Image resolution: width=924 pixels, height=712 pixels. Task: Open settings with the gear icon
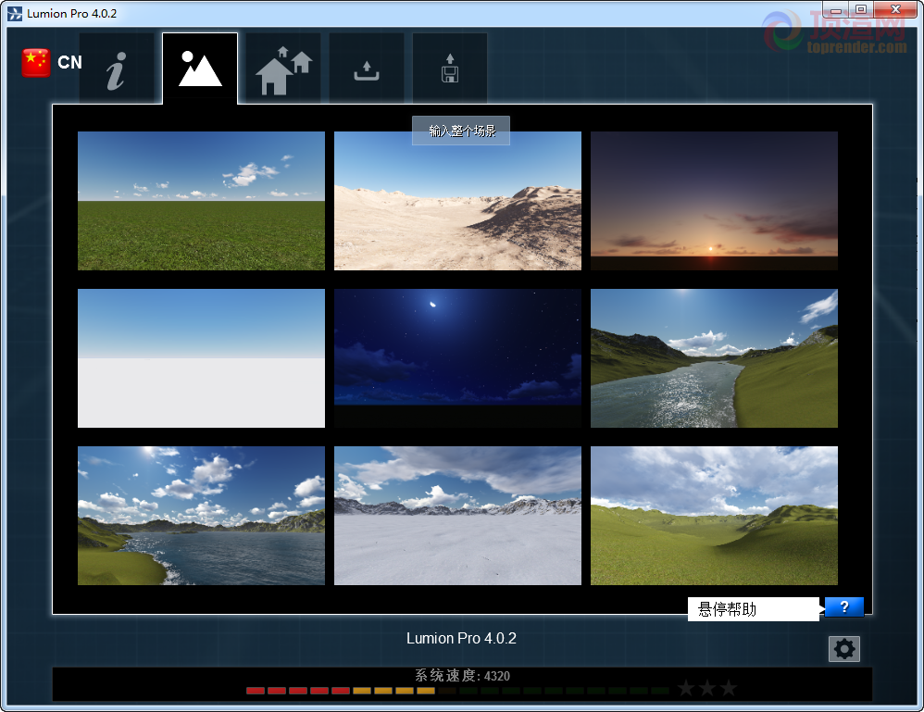(x=844, y=649)
